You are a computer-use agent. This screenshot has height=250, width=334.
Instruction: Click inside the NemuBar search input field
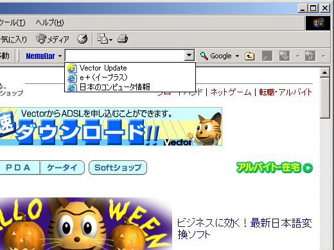125,56
